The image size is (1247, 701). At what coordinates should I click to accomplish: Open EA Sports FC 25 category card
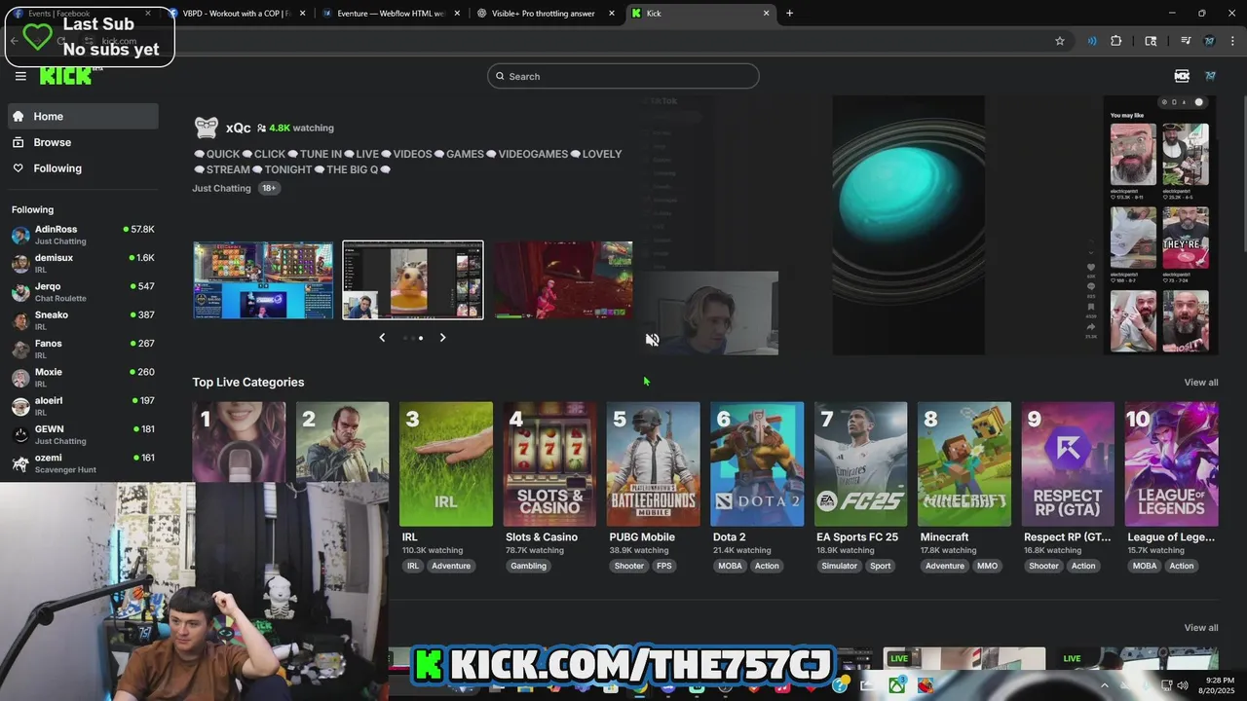point(861,464)
